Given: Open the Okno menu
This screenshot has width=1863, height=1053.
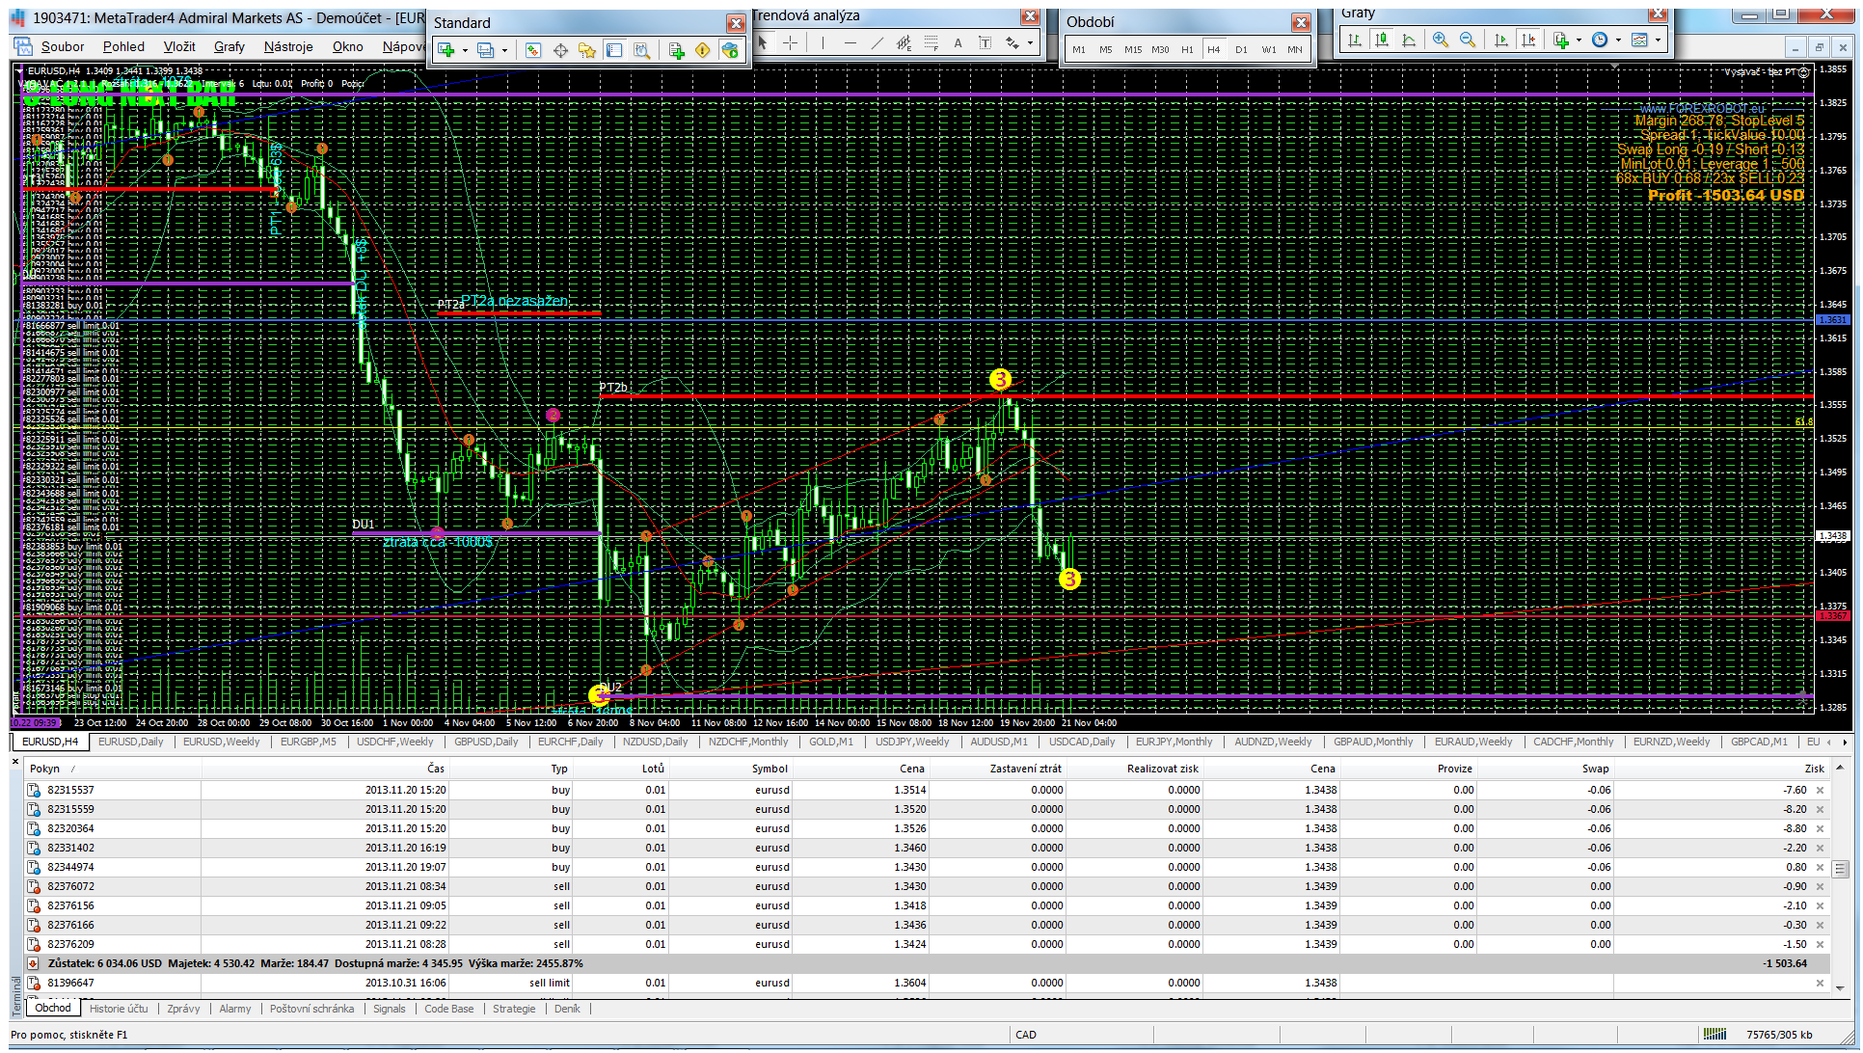Looking at the screenshot, I should click(348, 46).
